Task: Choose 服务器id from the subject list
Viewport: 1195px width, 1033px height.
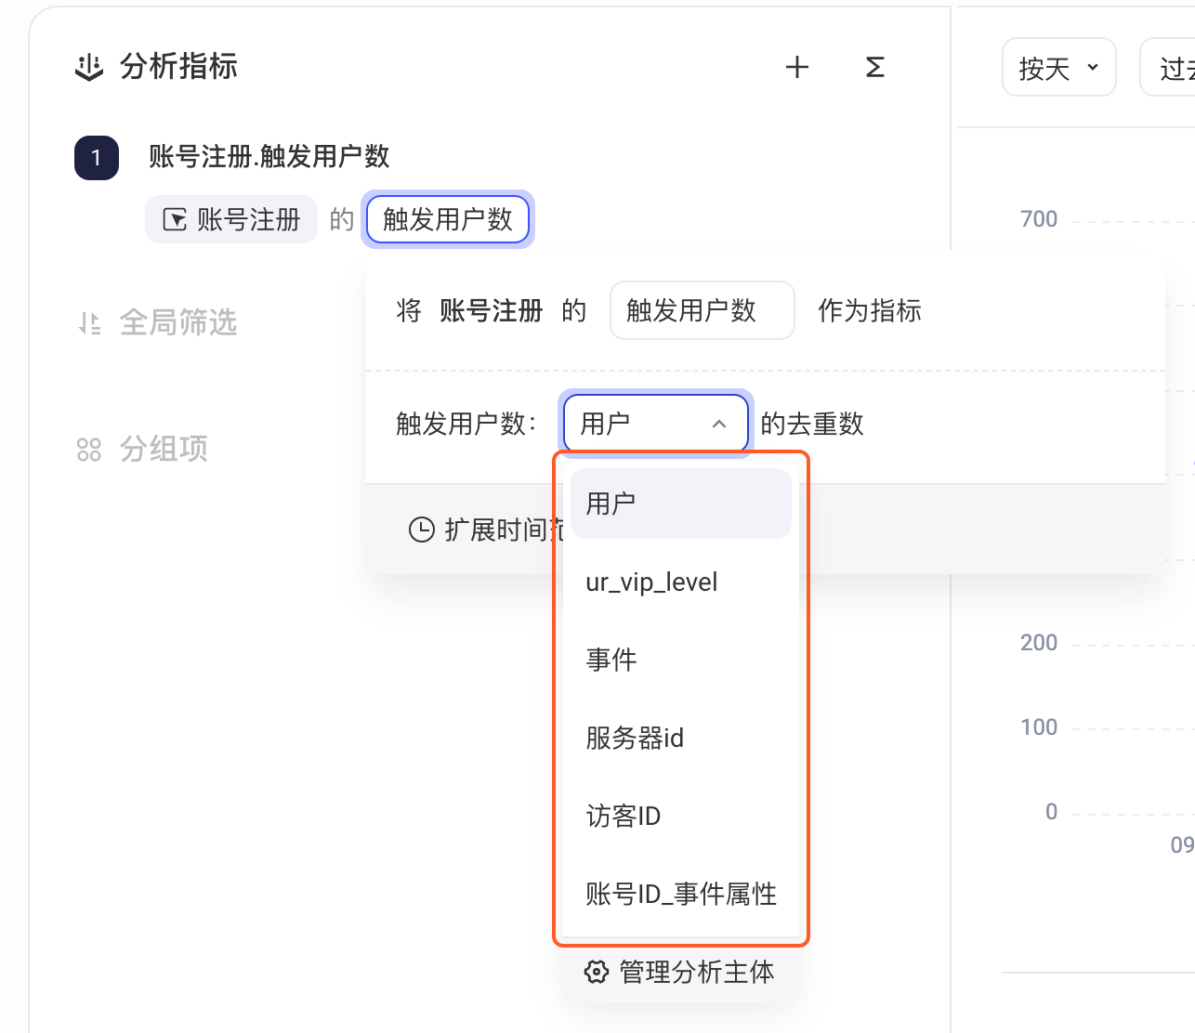Action: point(681,738)
